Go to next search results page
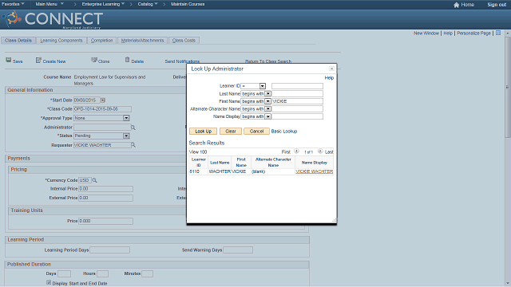511x287 pixels. (320, 151)
